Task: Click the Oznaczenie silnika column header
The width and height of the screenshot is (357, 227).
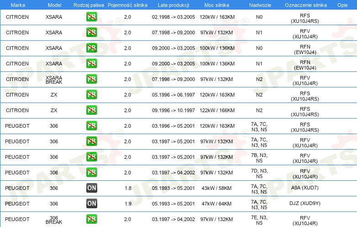Action: pyautogui.click(x=305, y=5)
